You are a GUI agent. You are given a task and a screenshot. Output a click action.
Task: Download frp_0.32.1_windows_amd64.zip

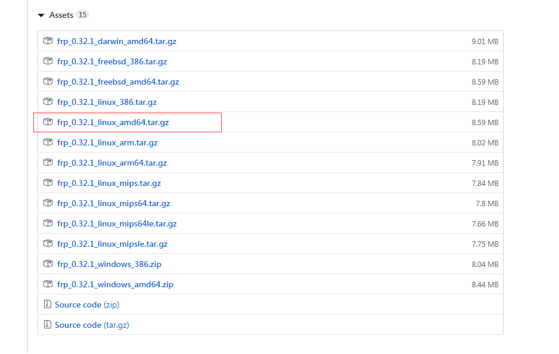[115, 284]
